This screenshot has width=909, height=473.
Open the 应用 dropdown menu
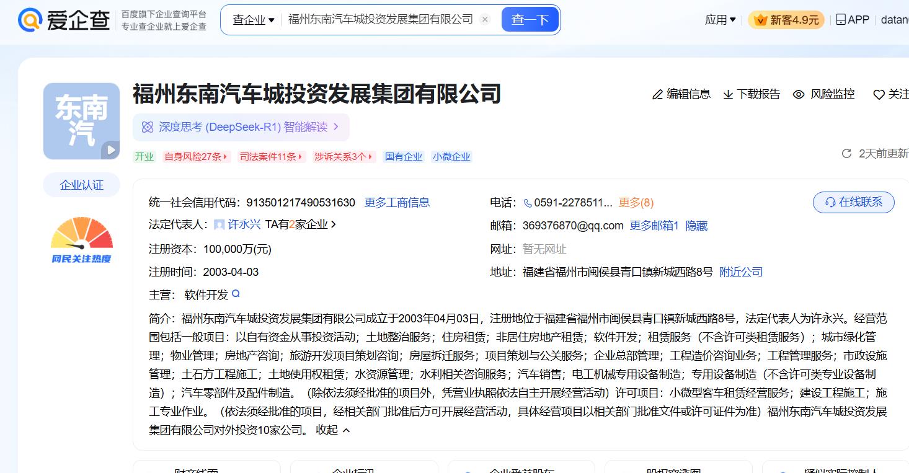(720, 20)
